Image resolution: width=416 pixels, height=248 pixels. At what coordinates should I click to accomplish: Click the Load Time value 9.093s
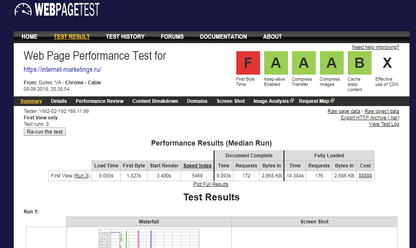pos(106,176)
